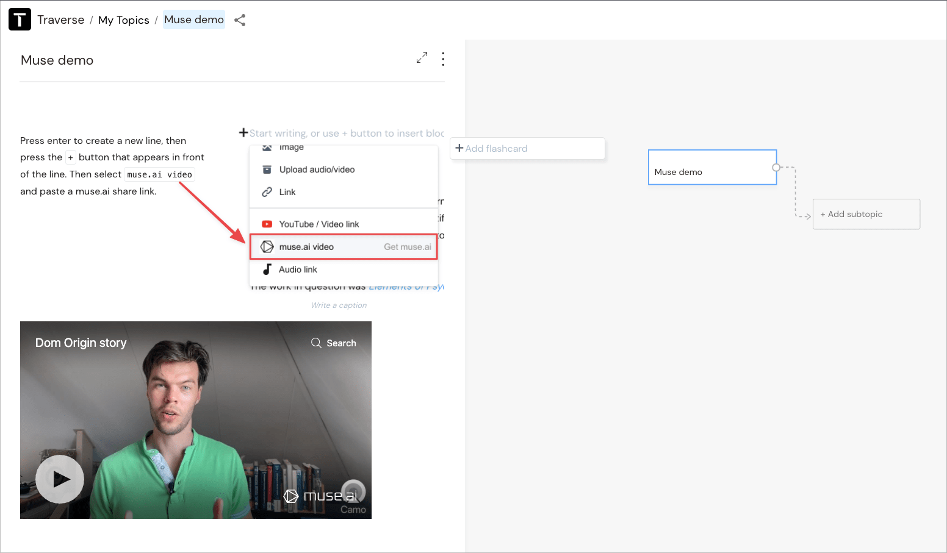Click the plus icon beside Add flashcard
Image resolution: width=947 pixels, height=553 pixels.
point(459,148)
